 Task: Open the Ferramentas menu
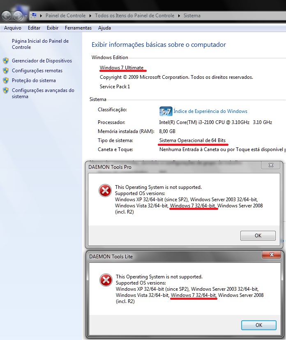pyautogui.click(x=78, y=28)
